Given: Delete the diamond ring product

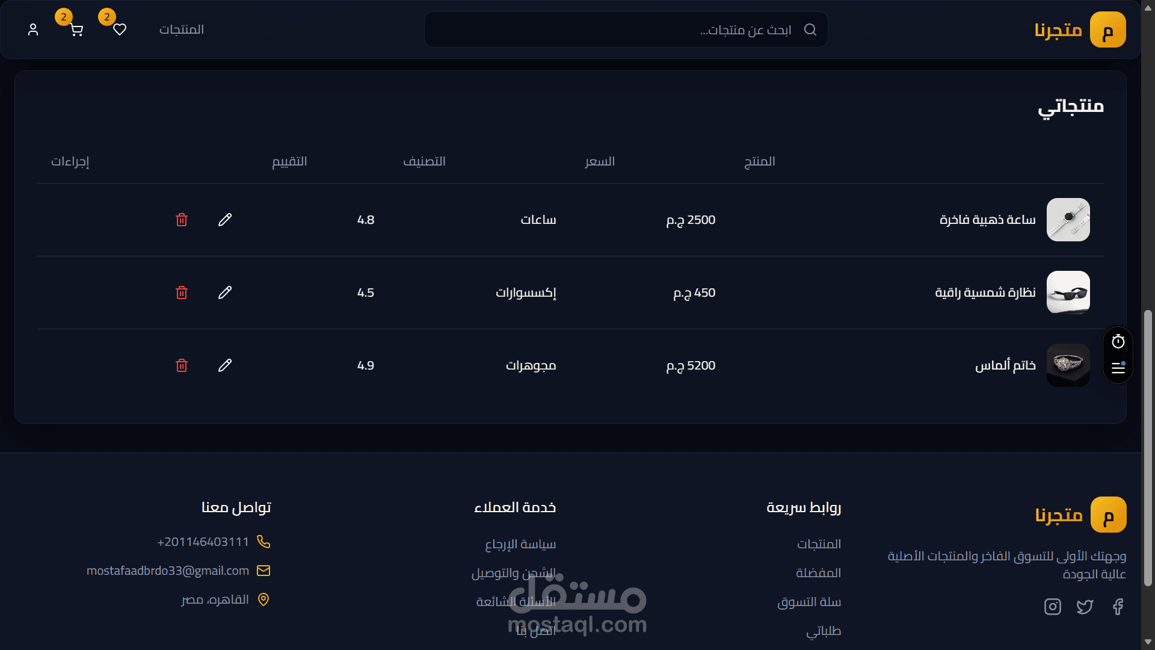Looking at the screenshot, I should [181, 365].
